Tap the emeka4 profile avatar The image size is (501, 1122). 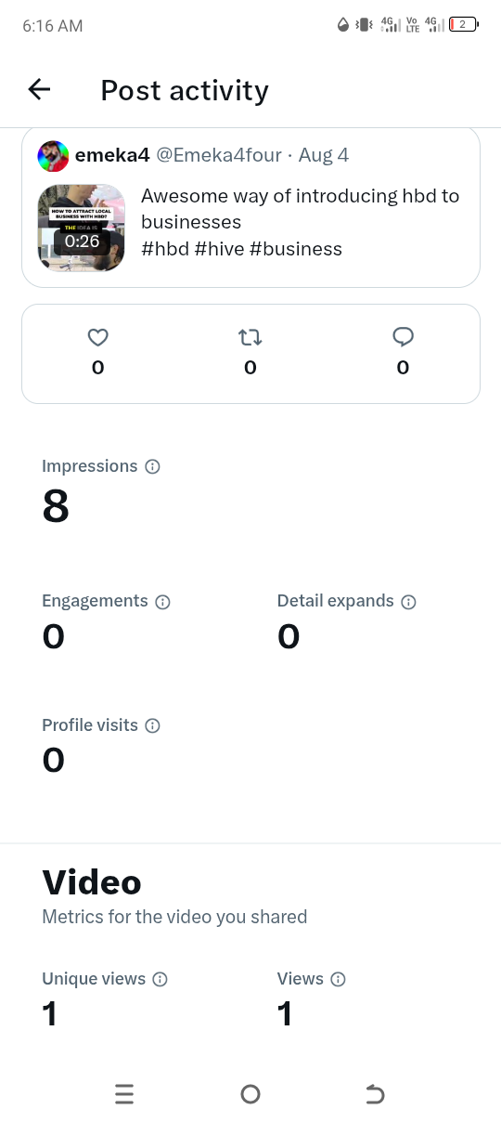[x=53, y=156]
